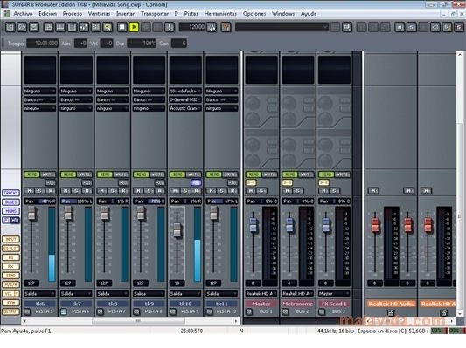Click the console horizontal scrollbar thumb
The width and height of the screenshot is (466, 348).
[x=138, y=321]
